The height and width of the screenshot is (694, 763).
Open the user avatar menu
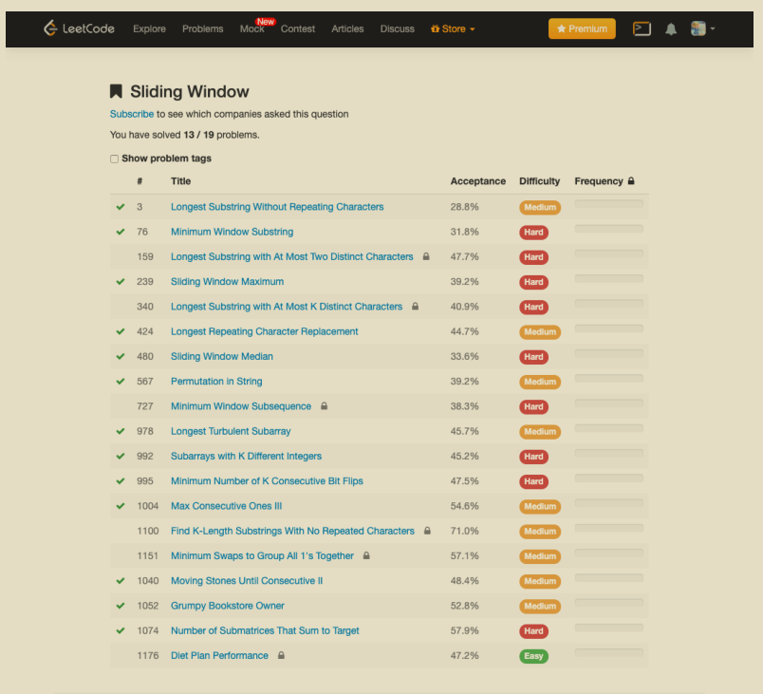[702, 28]
